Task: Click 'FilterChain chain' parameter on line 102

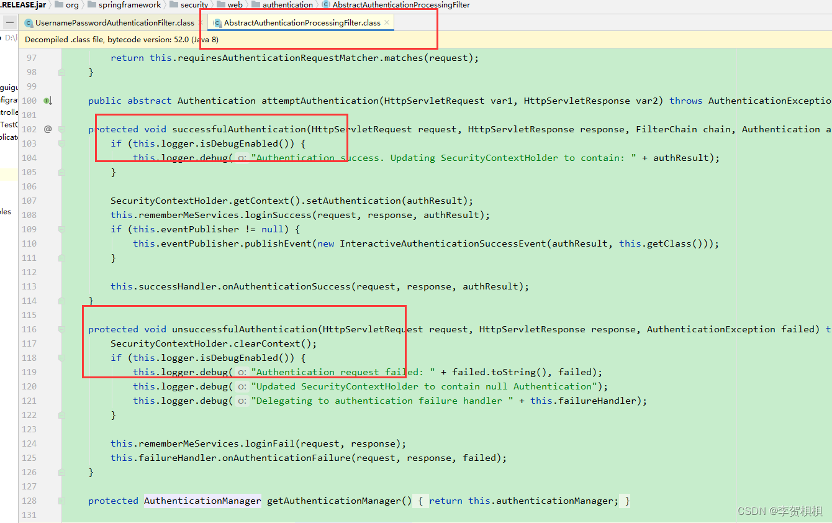Action: (684, 129)
